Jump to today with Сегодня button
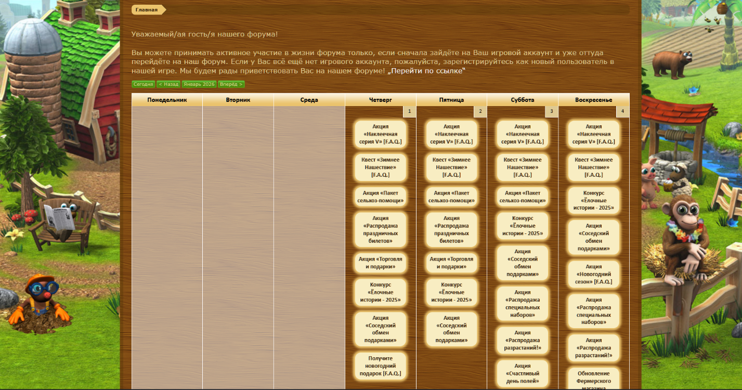This screenshot has width=742, height=390. pos(143,84)
